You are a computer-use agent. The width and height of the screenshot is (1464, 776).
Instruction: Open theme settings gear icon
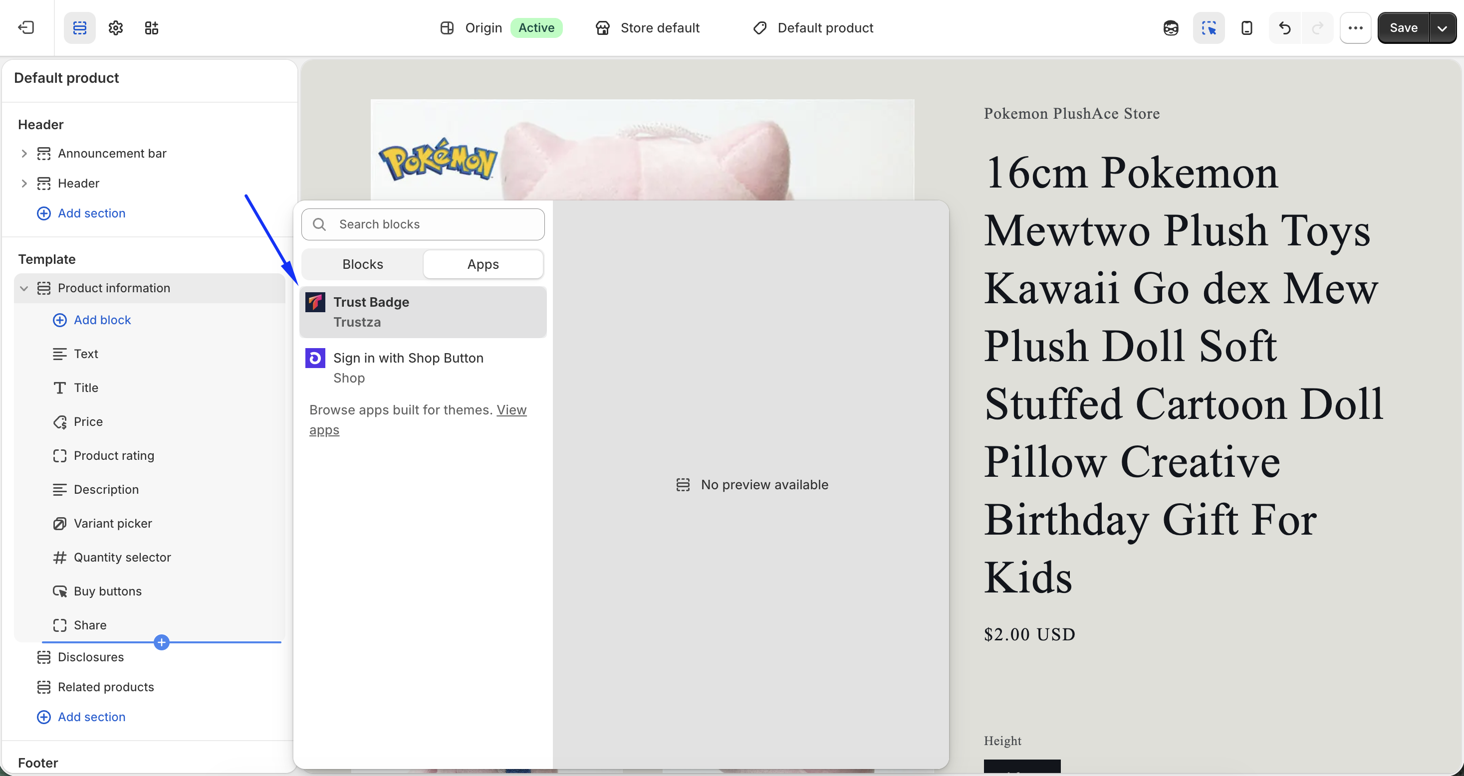click(x=115, y=28)
